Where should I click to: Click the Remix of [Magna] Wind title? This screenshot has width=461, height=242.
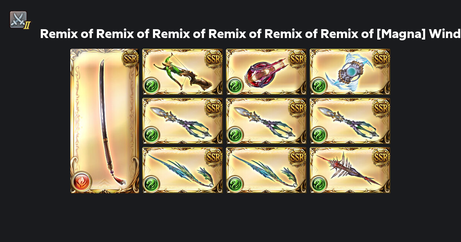[x=250, y=34]
